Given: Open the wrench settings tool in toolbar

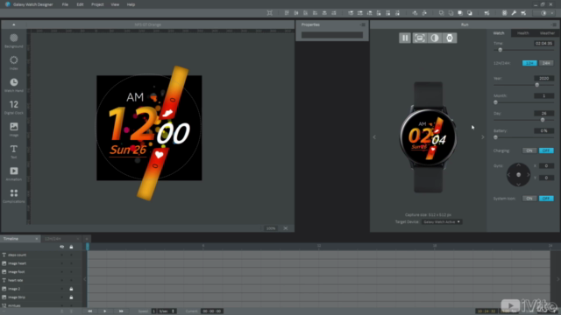Looking at the screenshot, I should [514, 13].
